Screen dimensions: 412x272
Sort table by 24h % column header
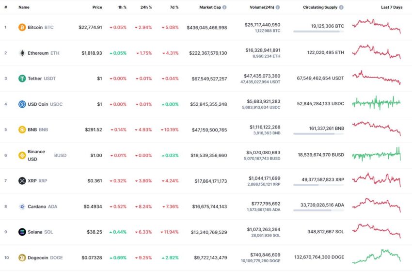coord(146,7)
